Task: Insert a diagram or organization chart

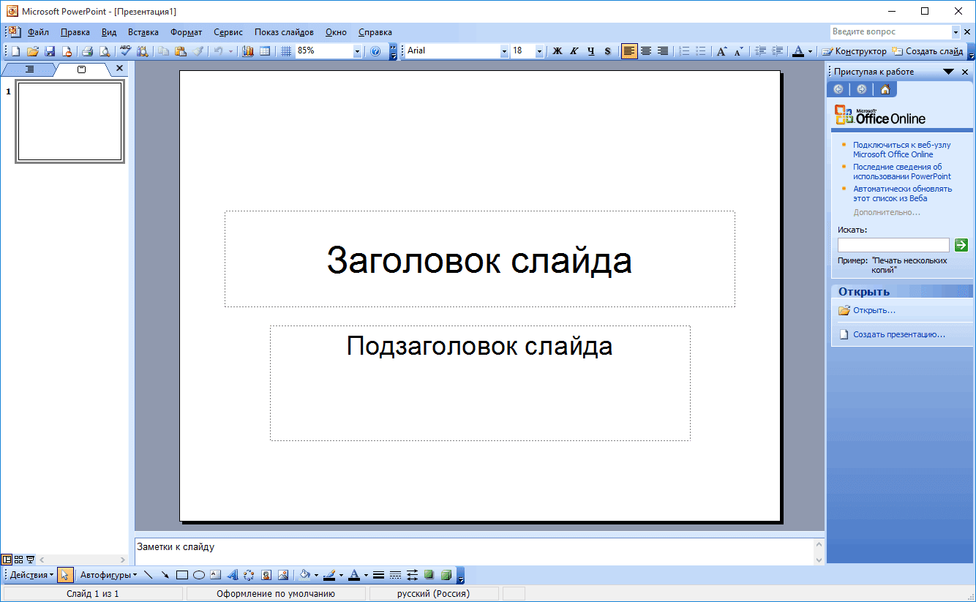Action: tap(249, 575)
